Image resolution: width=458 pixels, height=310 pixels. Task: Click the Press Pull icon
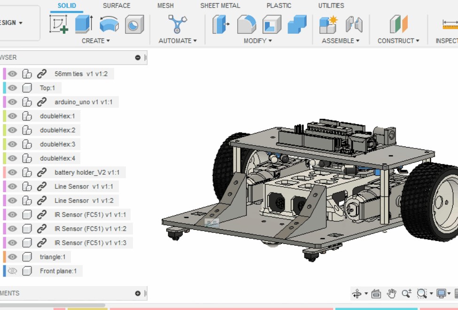[x=221, y=24]
